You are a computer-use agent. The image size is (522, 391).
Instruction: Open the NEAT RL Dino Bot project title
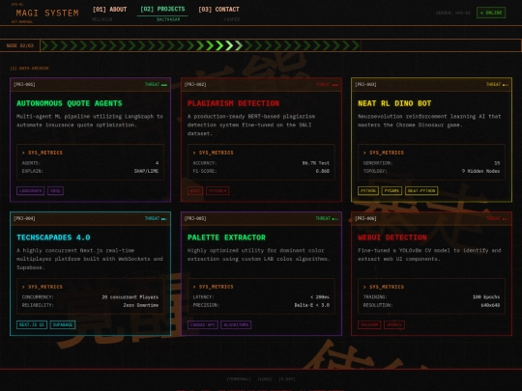tap(394, 103)
